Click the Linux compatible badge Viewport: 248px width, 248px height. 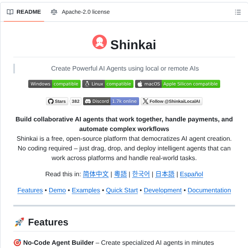[x=108, y=84]
